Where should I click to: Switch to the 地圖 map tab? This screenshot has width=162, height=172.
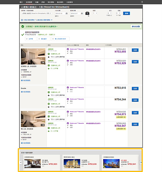[x=37, y=2]
